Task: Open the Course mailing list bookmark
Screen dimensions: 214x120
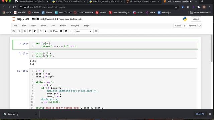Action: (x=120, y=13)
